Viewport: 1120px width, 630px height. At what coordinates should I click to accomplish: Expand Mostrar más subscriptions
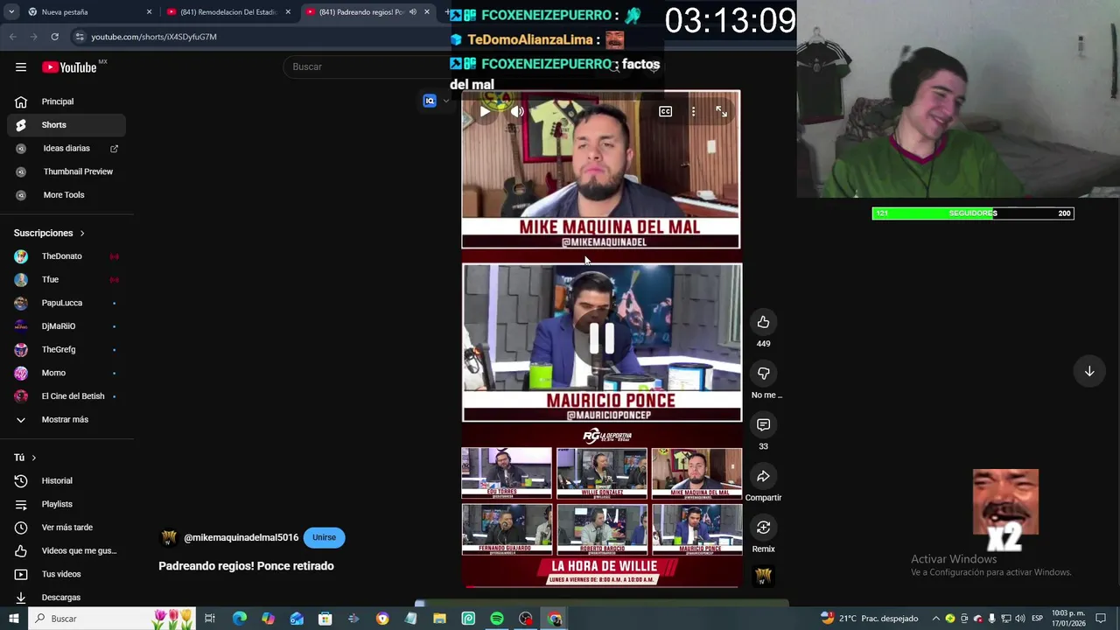[66, 420]
